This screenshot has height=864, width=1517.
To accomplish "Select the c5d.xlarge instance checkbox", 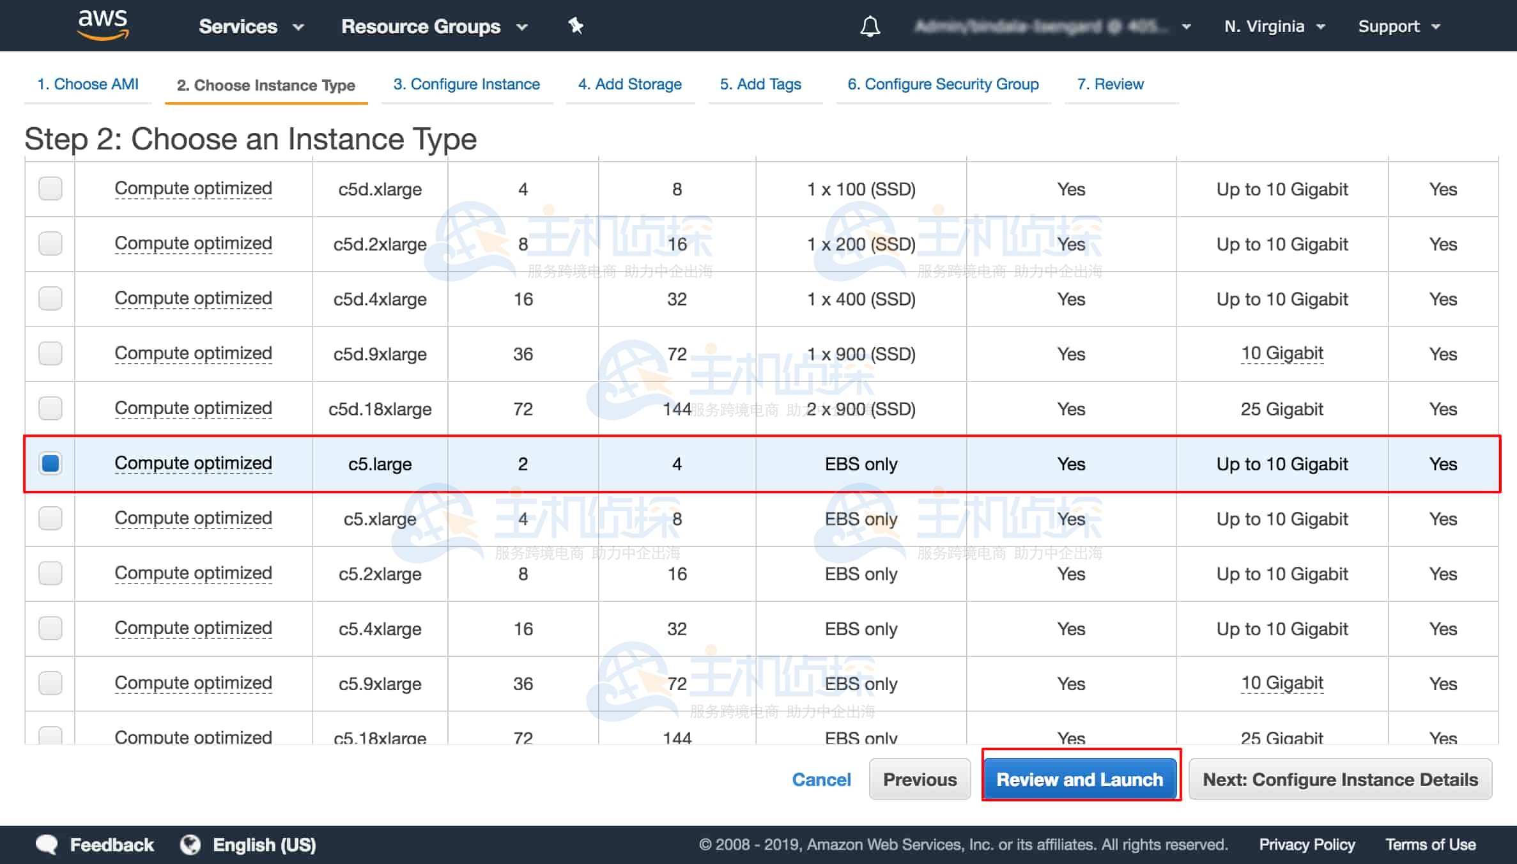I will [50, 189].
